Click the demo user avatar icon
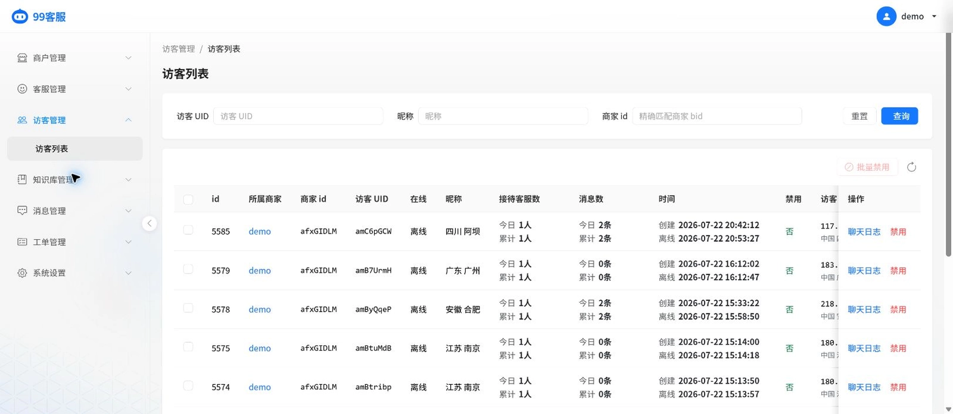The image size is (953, 414). coord(886,16)
